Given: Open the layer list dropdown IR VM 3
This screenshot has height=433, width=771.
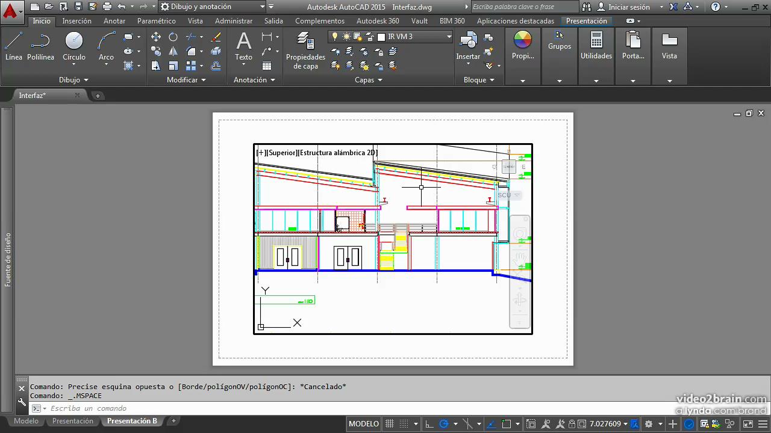Looking at the screenshot, I should click(390, 37).
